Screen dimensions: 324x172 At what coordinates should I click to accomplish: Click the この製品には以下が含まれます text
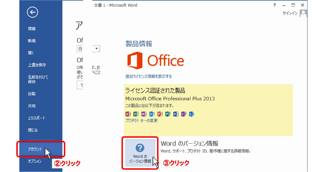pyautogui.click(x=150, y=106)
